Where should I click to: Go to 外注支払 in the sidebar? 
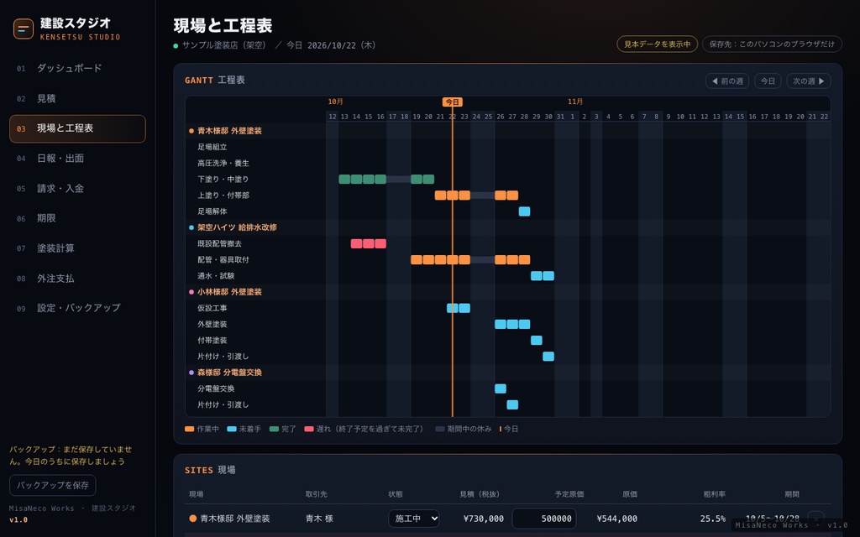pyautogui.click(x=77, y=279)
